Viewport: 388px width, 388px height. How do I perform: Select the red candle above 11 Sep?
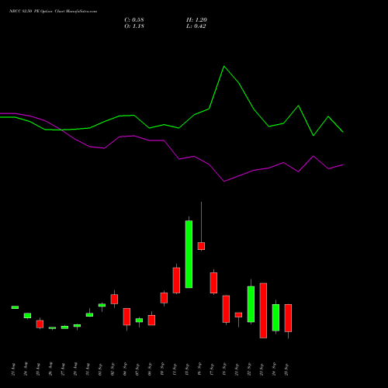pos(176,280)
